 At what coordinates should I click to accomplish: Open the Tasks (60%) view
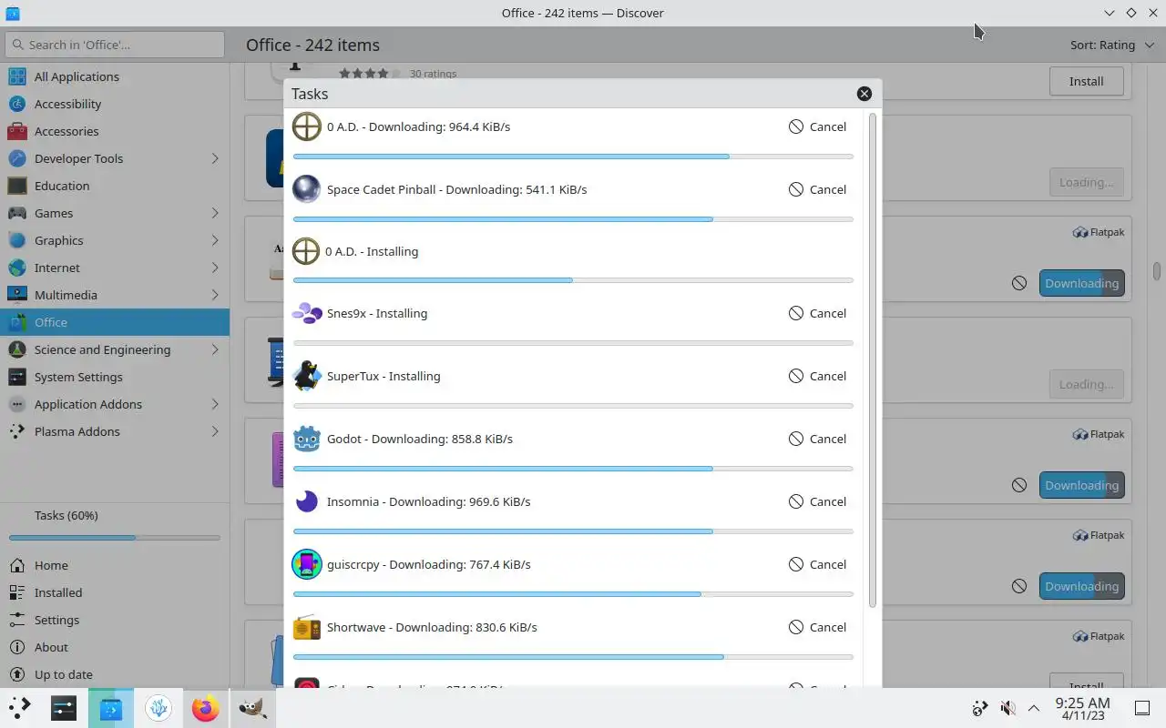point(115,524)
